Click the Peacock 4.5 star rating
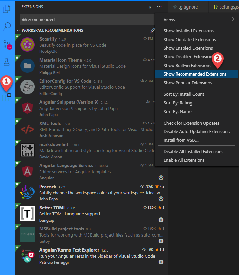 point(160,186)
